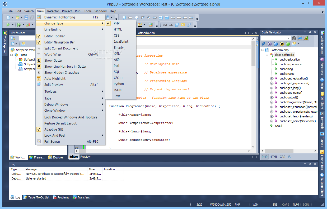Expand the Line Ending submenu
Image resolution: width=327 pixels, height=209 pixels.
tap(71, 29)
